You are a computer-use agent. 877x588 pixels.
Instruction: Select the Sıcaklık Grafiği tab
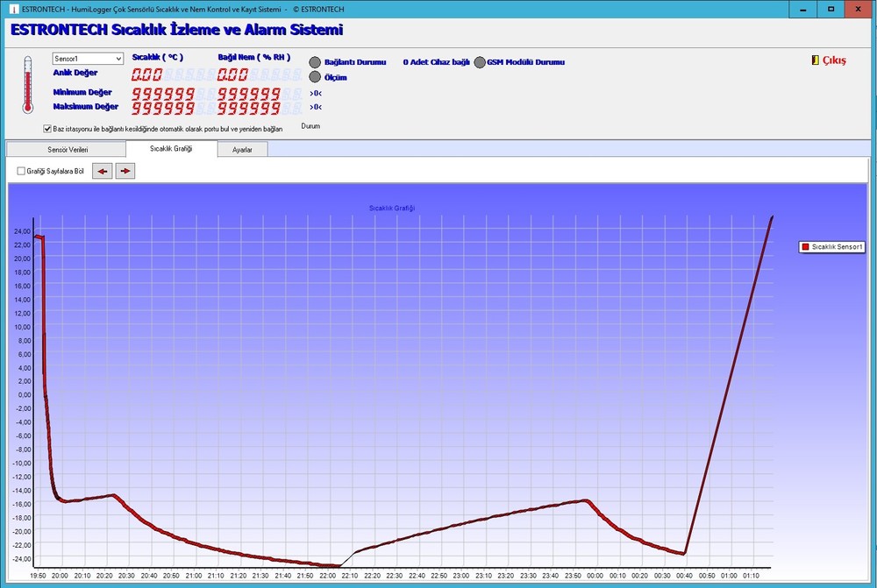(x=171, y=149)
